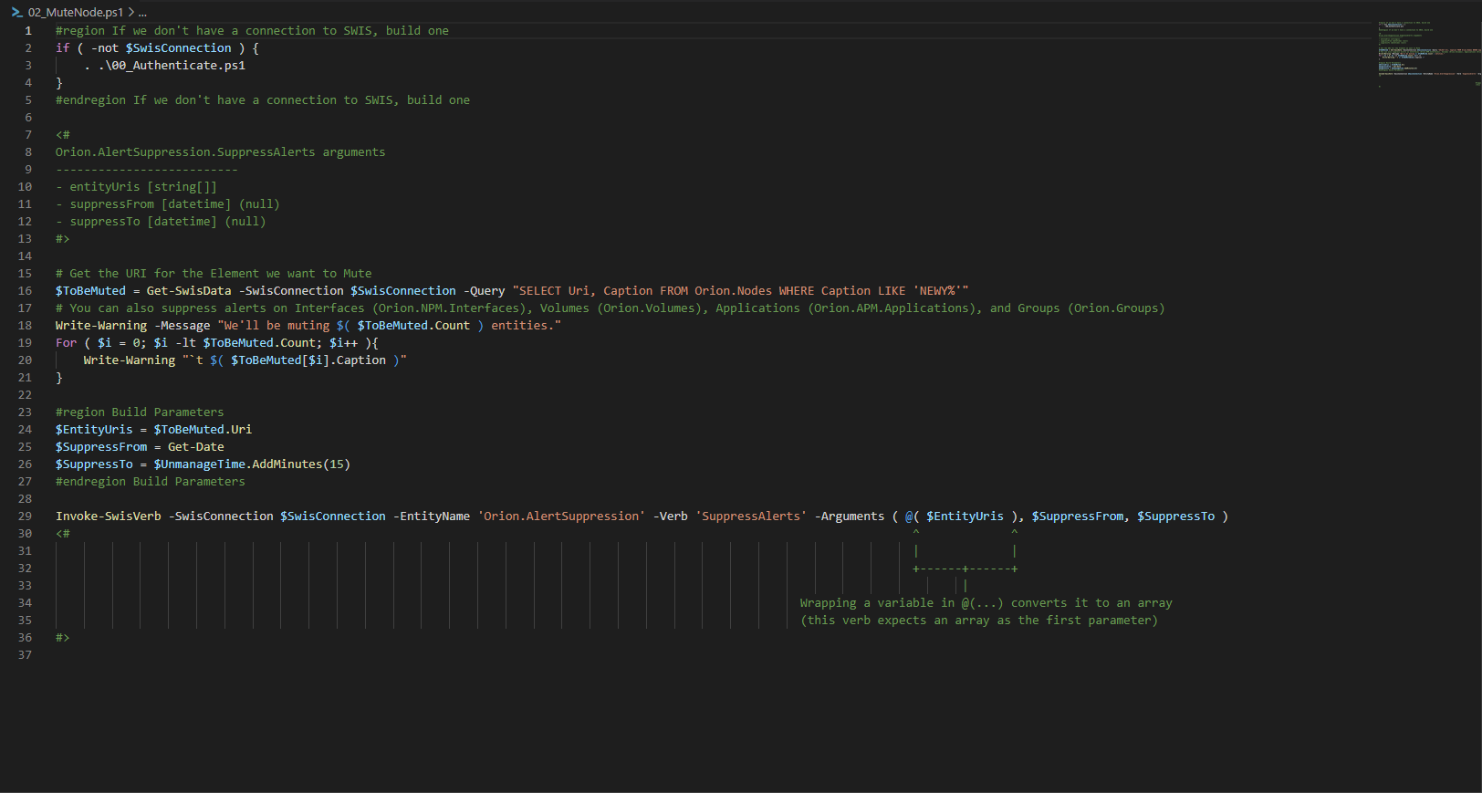Place cursor on '#region If we don't have a connection' comment
The width and height of the screenshot is (1482, 793).
(252, 31)
